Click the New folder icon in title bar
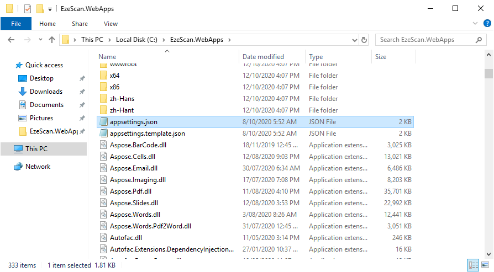Screen dimensions: 494x272 (x=39, y=8)
